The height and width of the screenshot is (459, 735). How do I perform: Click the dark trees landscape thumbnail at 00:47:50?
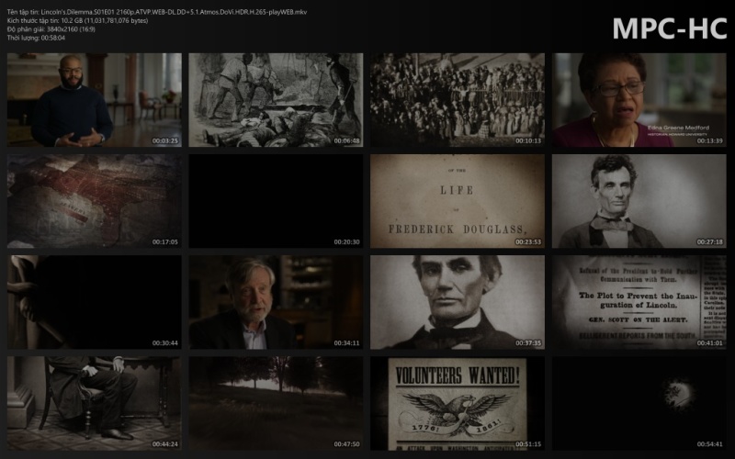[276, 403]
